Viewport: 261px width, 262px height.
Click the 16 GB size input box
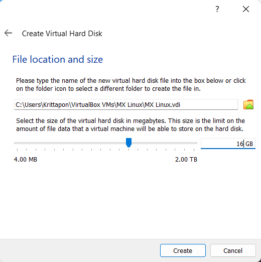[x=228, y=144]
